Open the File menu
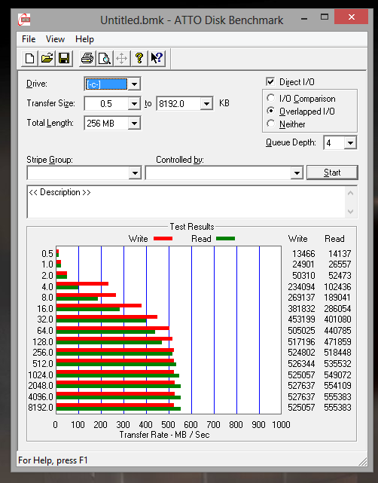This screenshot has height=483, width=378. 29,39
